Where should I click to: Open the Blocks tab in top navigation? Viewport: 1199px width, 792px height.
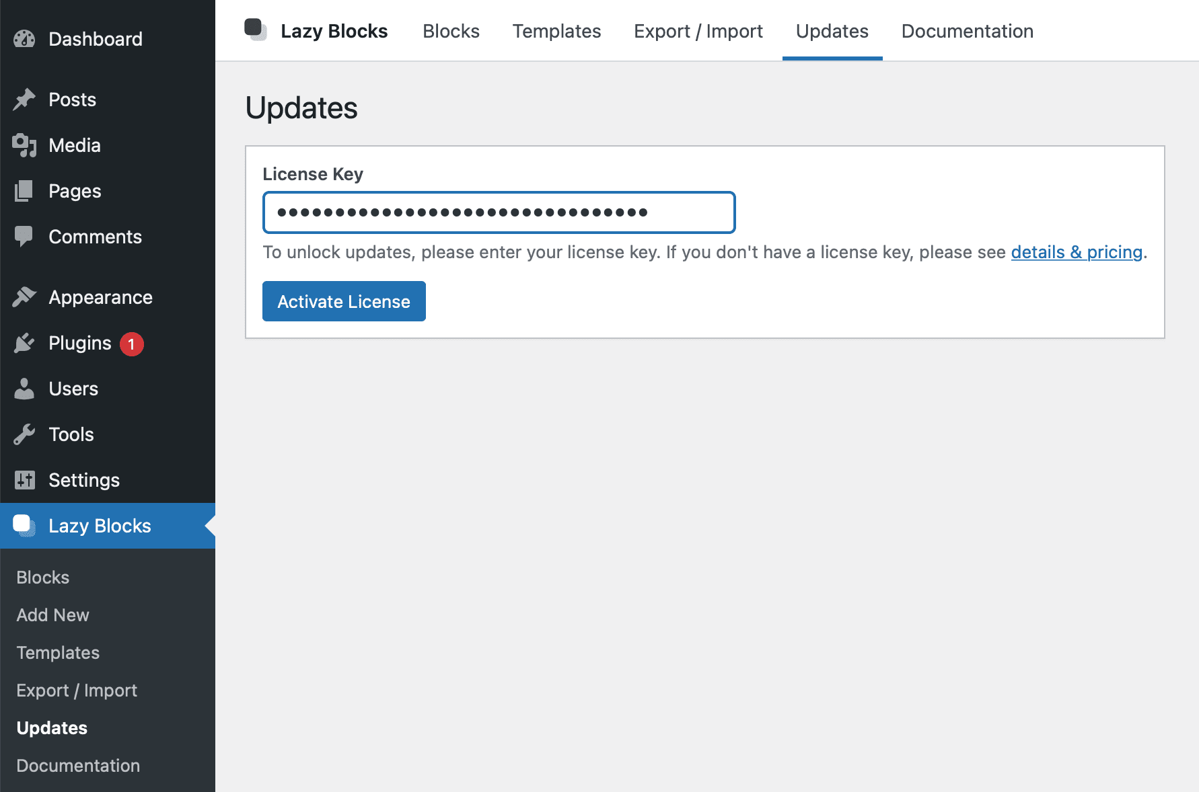point(451,31)
